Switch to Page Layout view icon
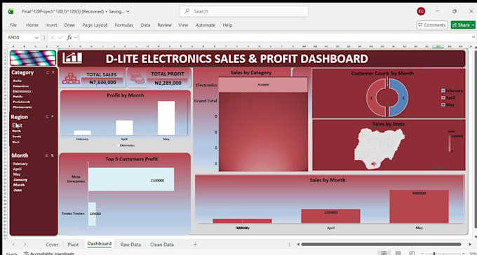The image size is (477, 255). point(398,253)
